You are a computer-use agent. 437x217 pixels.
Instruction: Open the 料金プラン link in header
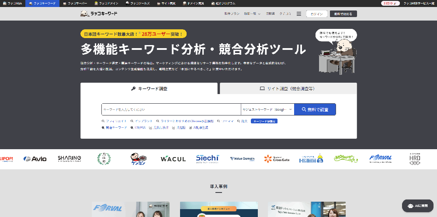coord(232,14)
